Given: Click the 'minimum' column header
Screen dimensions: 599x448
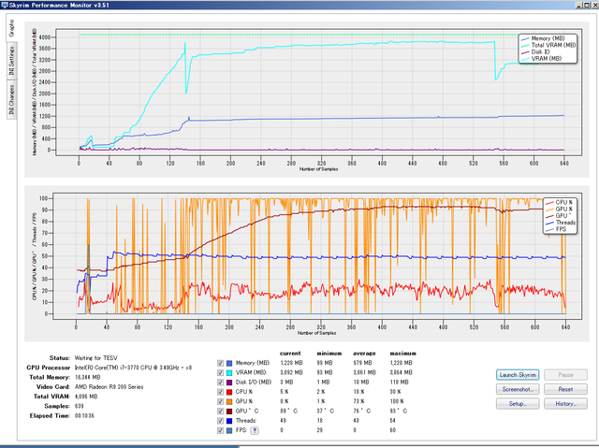Looking at the screenshot, I should (x=329, y=354).
